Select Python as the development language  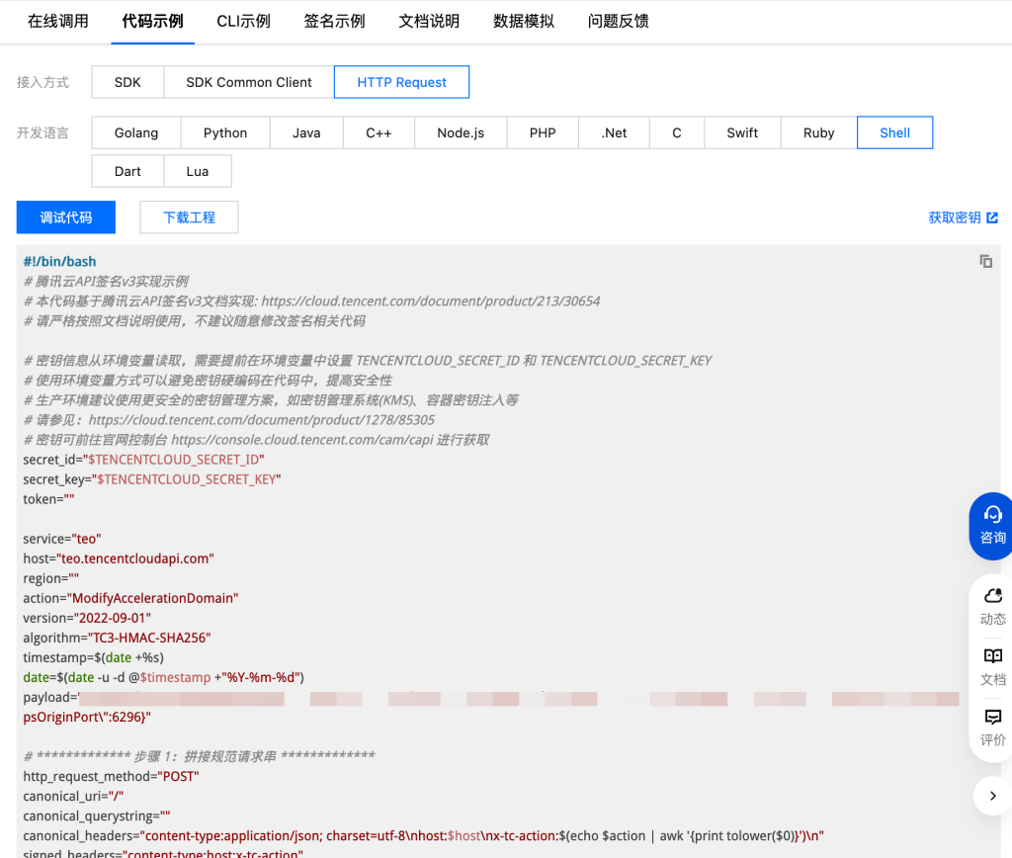(x=225, y=132)
